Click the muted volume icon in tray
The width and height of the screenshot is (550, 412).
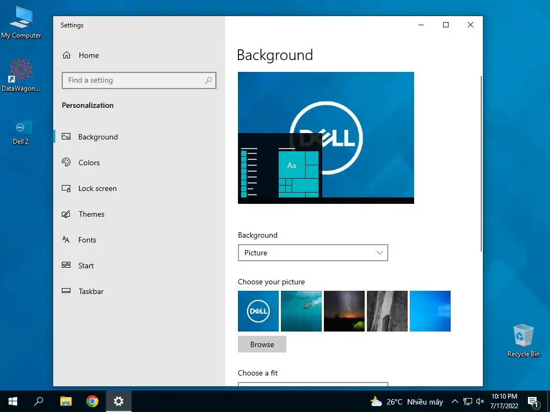[x=480, y=401]
